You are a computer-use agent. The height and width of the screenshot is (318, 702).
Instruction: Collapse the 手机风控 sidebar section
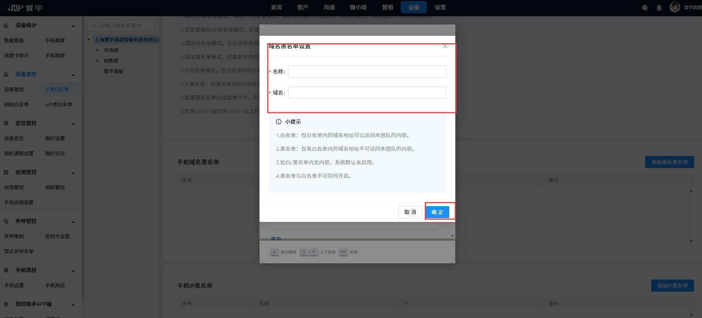point(73,271)
